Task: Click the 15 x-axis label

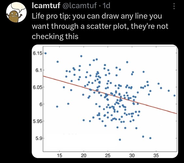Action: [x=59, y=156]
